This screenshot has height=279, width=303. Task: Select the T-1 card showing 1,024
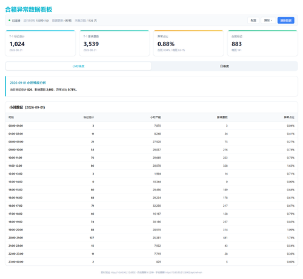pyautogui.click(x=41, y=43)
